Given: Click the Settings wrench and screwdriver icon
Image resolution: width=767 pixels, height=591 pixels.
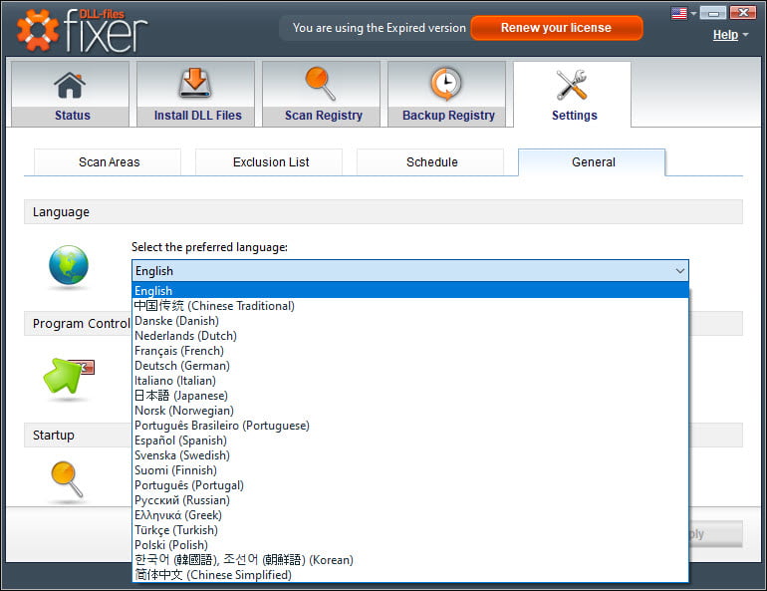Looking at the screenshot, I should click(x=571, y=85).
